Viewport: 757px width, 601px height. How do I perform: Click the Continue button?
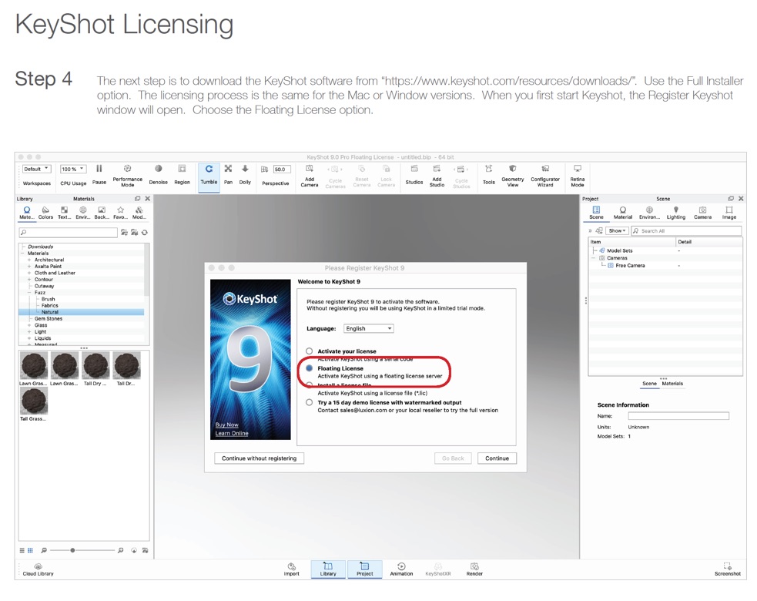pos(497,458)
